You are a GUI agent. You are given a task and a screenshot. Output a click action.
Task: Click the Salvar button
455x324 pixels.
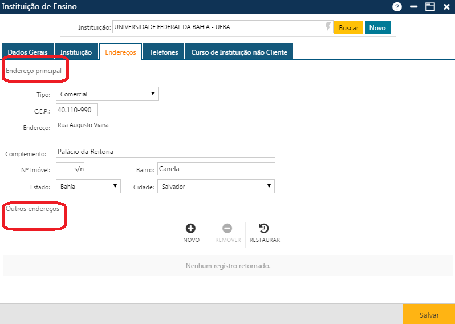[x=429, y=314]
